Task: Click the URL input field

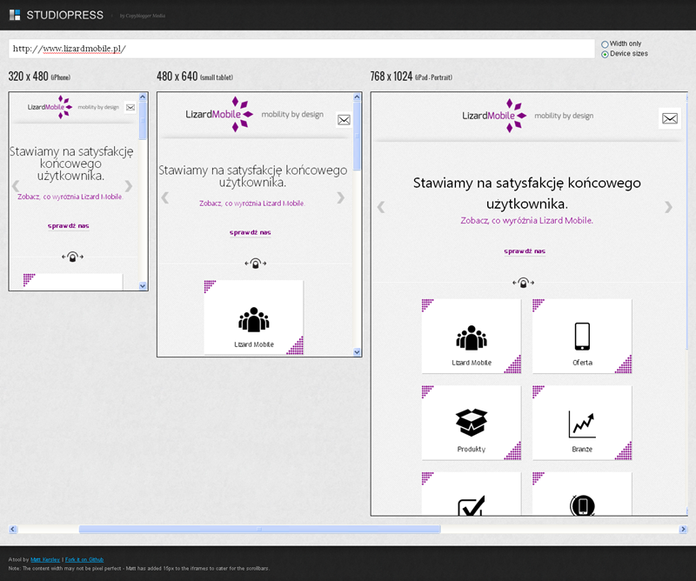Action: (x=300, y=49)
